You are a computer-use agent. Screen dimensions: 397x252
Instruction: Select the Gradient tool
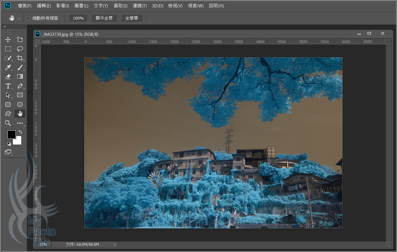coord(20,77)
